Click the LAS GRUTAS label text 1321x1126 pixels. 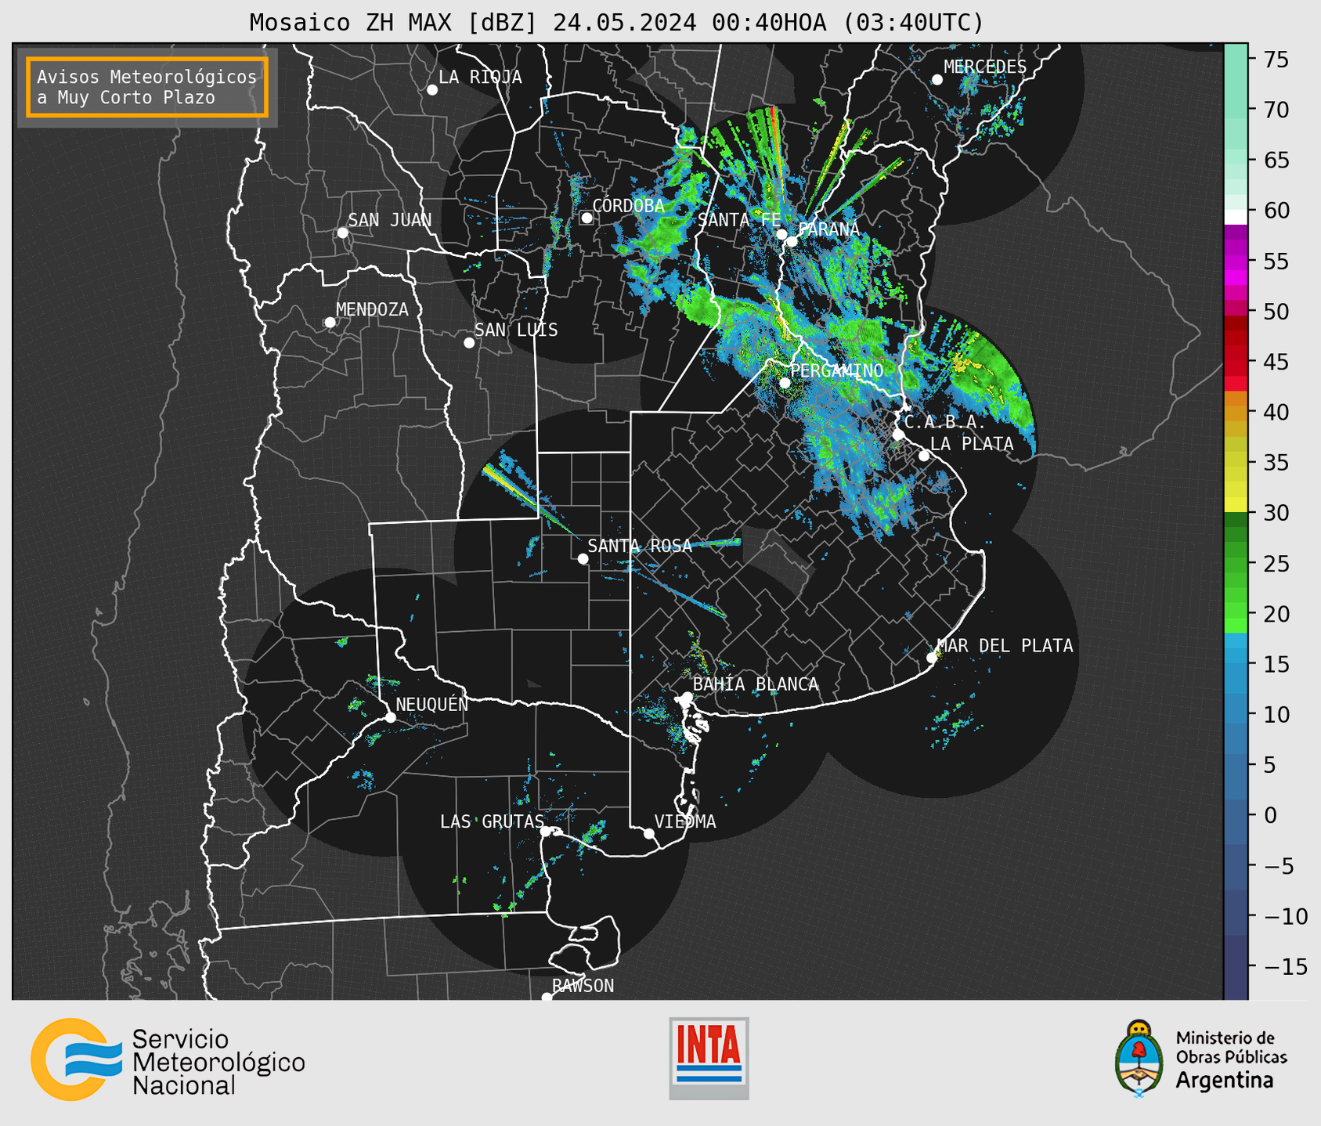pos(492,821)
